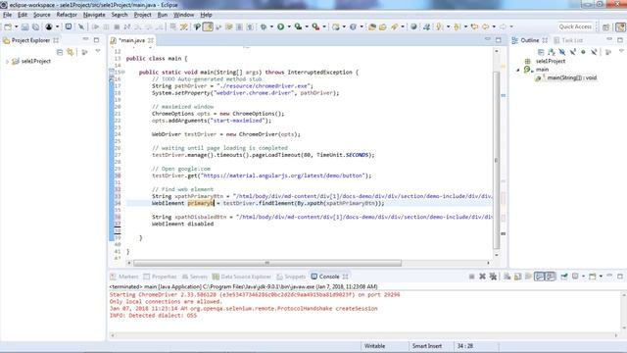Toggle Show Console on Standard Error
The image size is (627, 353).
[x=551, y=277]
